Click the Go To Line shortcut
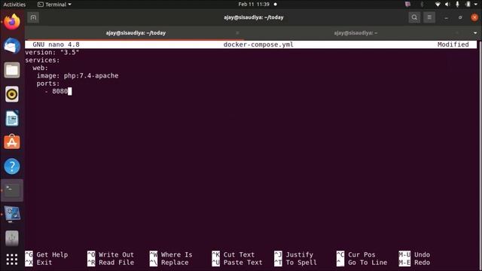 (362, 263)
